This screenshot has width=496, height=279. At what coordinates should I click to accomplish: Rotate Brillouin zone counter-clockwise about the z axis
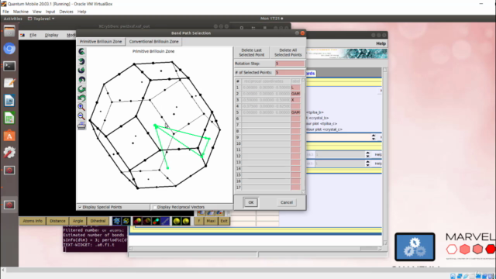[x=81, y=98]
